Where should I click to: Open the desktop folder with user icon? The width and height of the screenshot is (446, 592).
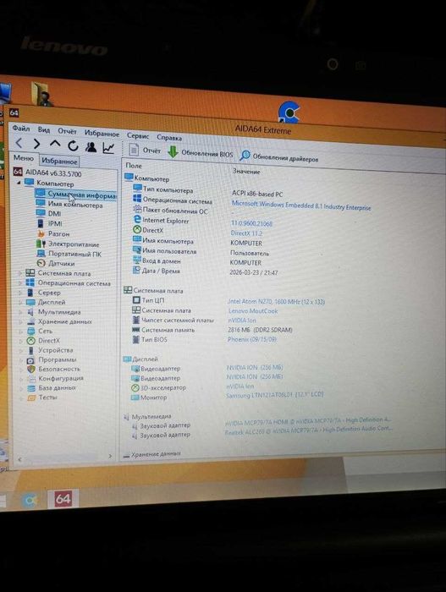click(x=41, y=94)
